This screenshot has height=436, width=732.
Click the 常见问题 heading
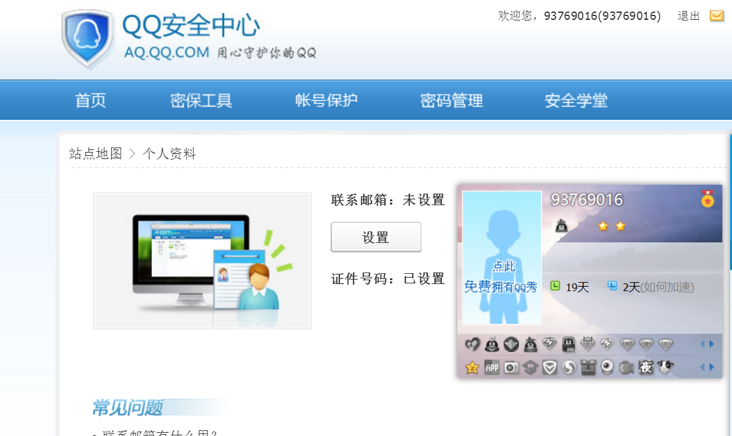[128, 408]
